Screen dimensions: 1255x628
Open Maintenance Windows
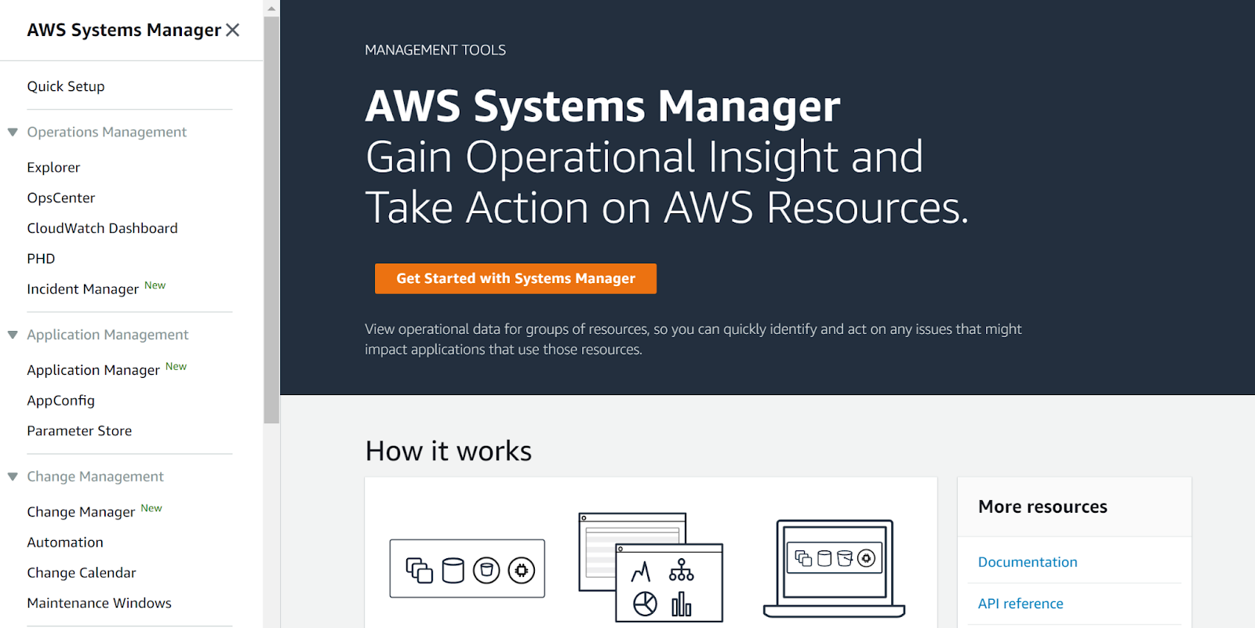99,604
